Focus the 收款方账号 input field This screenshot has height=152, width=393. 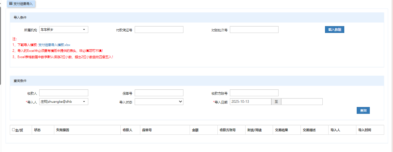(254, 93)
